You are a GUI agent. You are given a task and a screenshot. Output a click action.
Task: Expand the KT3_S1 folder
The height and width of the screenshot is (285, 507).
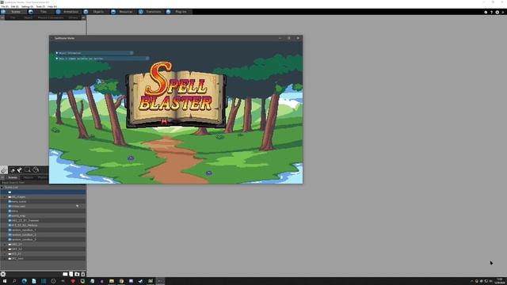tap(5, 254)
